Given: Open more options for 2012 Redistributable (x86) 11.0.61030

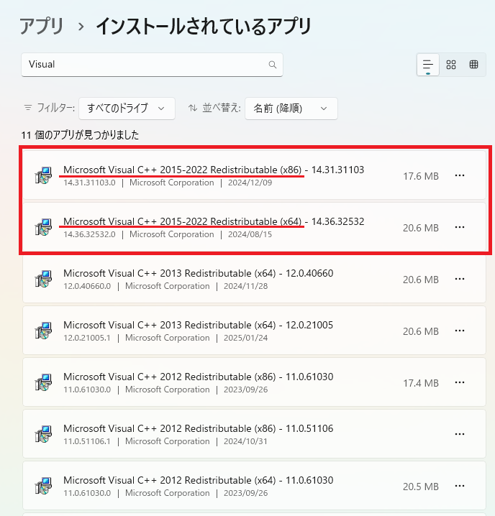Looking at the screenshot, I should pyautogui.click(x=460, y=382).
